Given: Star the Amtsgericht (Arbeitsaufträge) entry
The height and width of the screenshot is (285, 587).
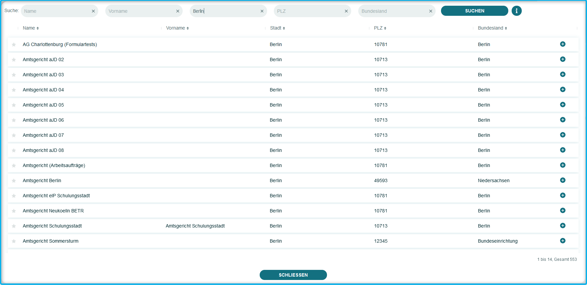Looking at the screenshot, I should pos(14,166).
